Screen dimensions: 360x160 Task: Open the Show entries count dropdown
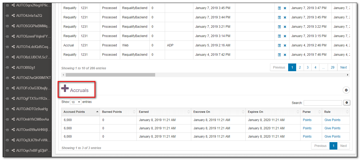pos(76,102)
